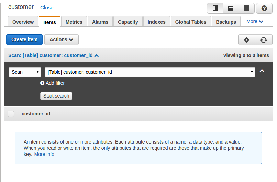Image resolution: width=277 pixels, height=182 pixels.
Task: Open the help question mark icon
Action: click(264, 8)
